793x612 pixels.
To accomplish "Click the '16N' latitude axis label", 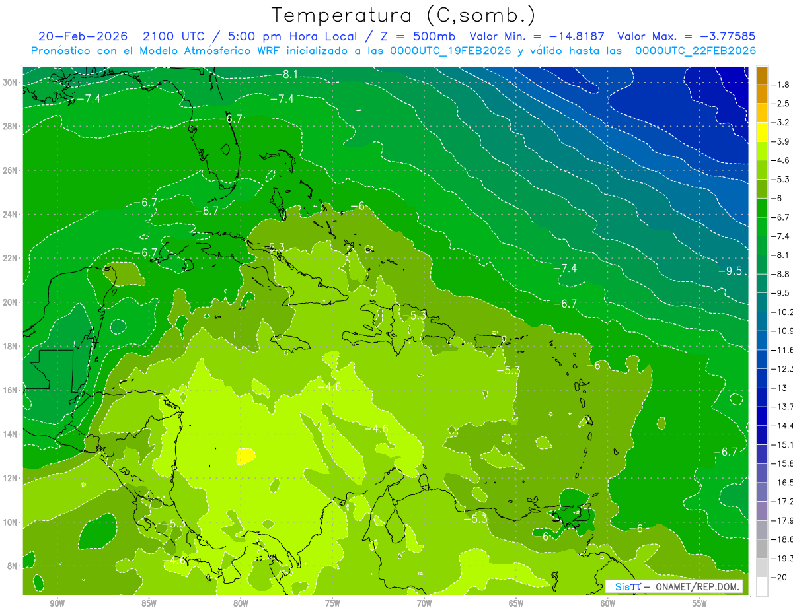I will [10, 390].
